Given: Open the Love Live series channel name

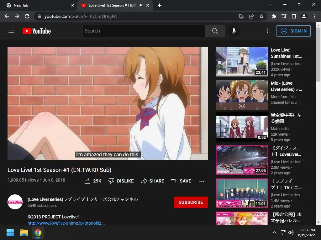Looking at the screenshot, I should pyautogui.click(x=83, y=199).
